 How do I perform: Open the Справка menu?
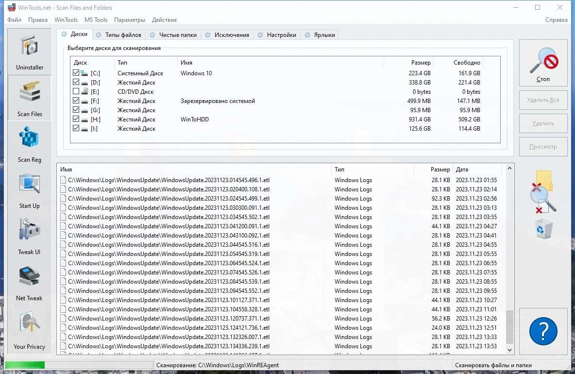tap(556, 20)
